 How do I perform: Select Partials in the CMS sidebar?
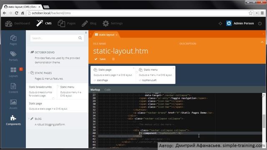13,56
